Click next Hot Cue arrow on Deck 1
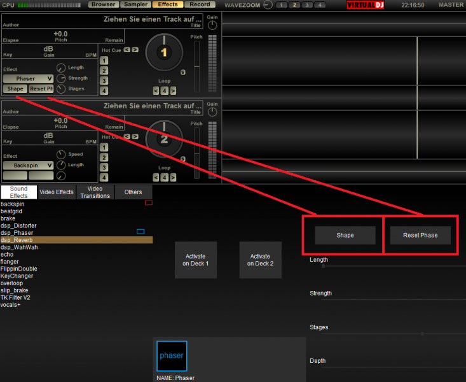The height and width of the screenshot is (382, 466). [x=135, y=50]
